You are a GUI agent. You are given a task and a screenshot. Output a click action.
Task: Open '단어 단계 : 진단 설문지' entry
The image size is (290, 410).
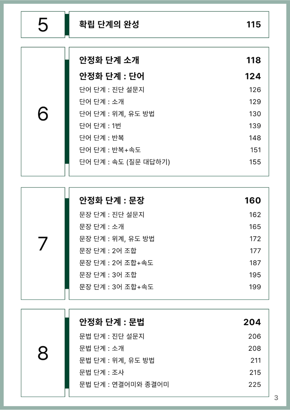click(112, 90)
